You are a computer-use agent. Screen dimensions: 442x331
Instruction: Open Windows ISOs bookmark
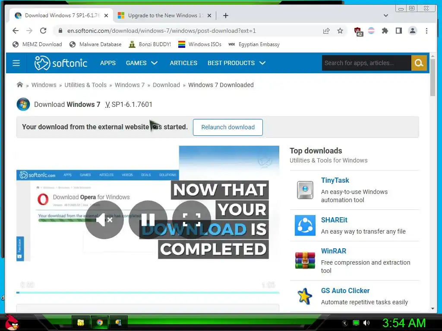200,44
